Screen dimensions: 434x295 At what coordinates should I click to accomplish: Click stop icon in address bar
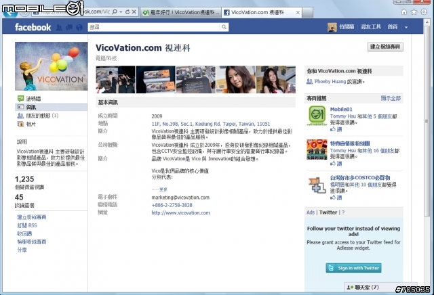(134, 12)
